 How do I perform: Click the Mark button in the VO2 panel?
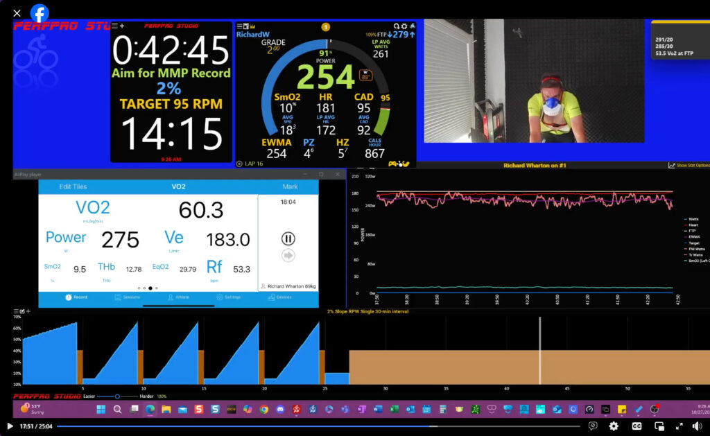click(291, 186)
